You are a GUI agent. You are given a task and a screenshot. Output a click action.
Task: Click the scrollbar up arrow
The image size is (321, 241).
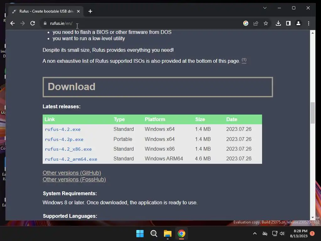[313, 33]
